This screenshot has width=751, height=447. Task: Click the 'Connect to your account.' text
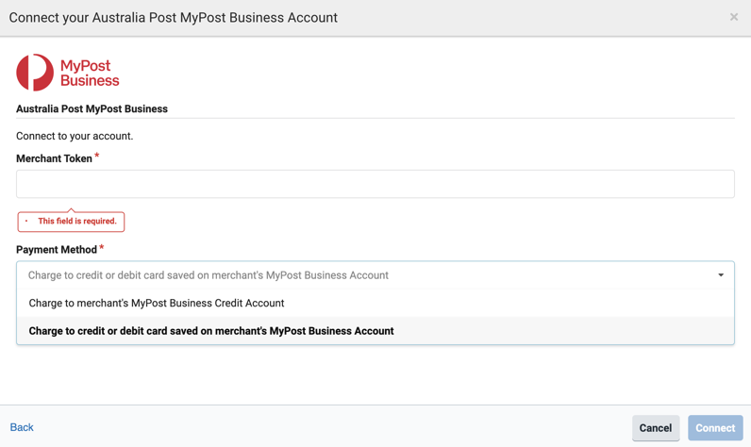pos(75,136)
